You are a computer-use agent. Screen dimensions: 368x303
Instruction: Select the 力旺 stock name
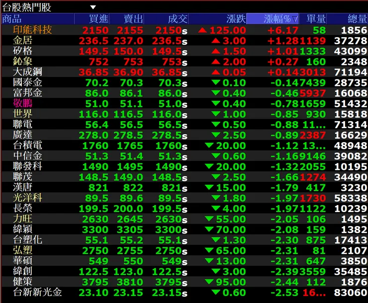22,219
